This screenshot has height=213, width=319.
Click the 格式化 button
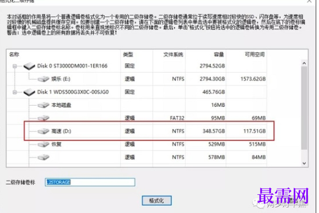(156, 200)
